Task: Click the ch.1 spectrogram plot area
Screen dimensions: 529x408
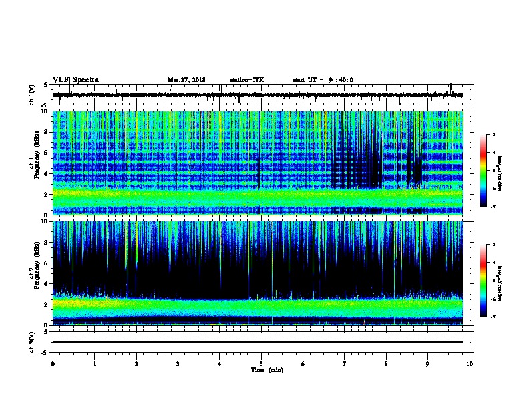Action: [x=258, y=163]
